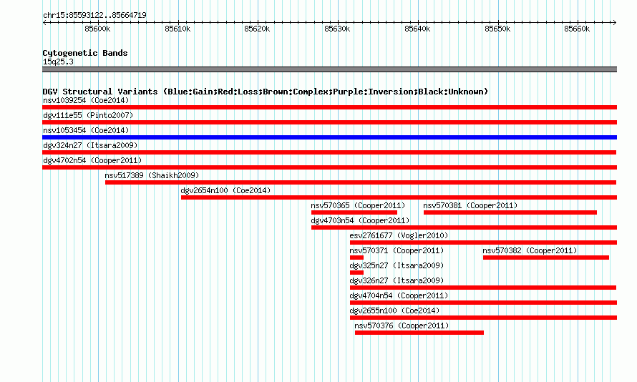Click the nsv570365 red loss bar

354,212
